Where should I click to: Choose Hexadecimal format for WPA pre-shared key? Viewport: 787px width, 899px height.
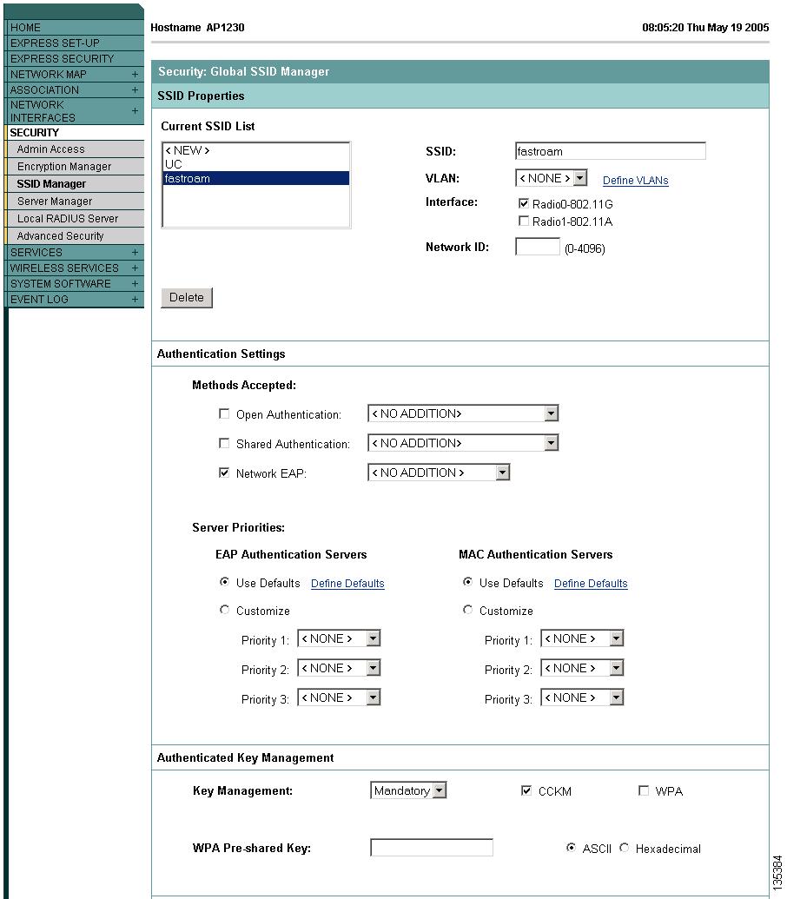coord(624,849)
